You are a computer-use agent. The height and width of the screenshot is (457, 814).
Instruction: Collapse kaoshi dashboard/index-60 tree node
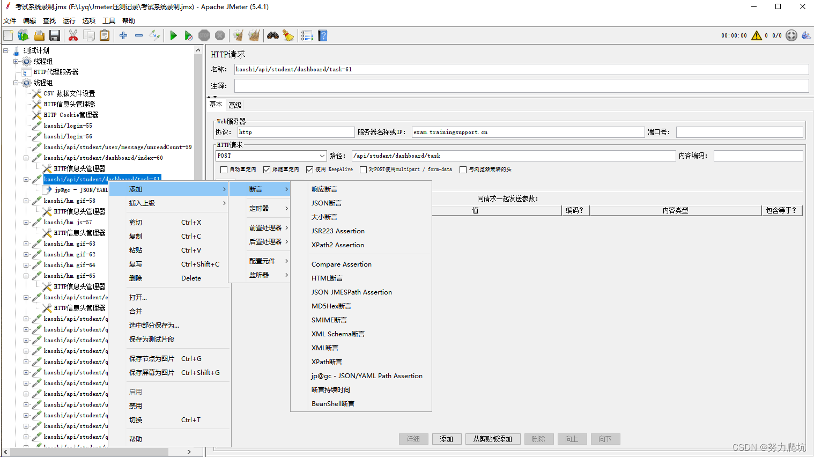coord(26,158)
